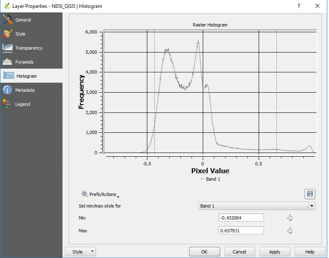Expand the Band 1 combo box
This screenshot has width=329, height=258.
tap(257, 206)
